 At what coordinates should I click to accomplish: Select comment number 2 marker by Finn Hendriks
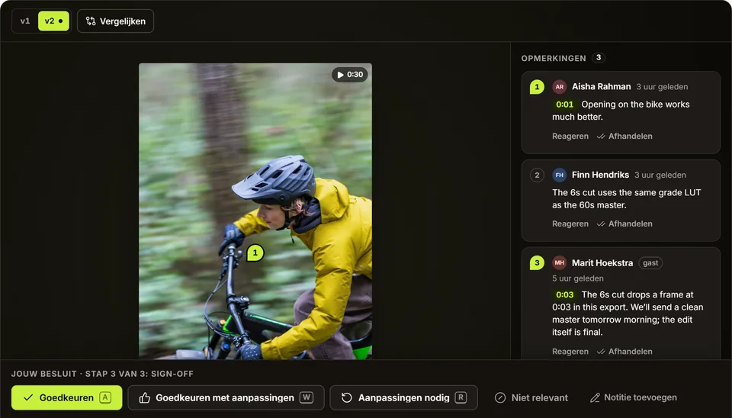point(537,175)
